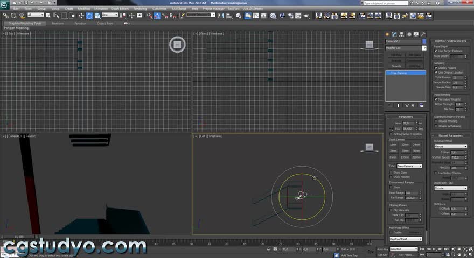Click the Pin Stack icon below modifier stack
474x258 pixels.
coord(389,105)
